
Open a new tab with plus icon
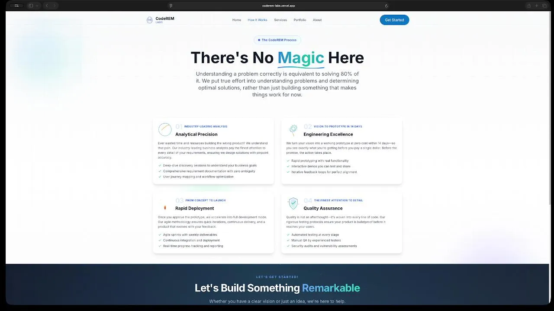coord(537,6)
